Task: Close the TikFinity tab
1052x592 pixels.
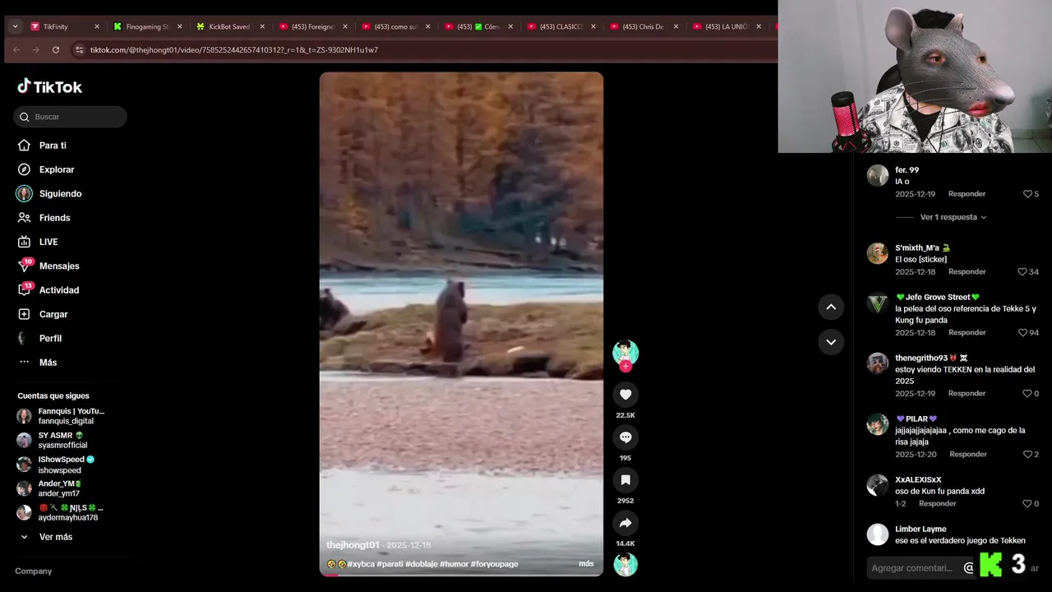Action: click(x=97, y=26)
